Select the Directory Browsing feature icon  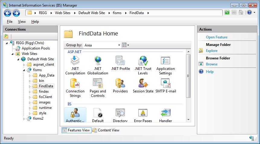coord(120,115)
